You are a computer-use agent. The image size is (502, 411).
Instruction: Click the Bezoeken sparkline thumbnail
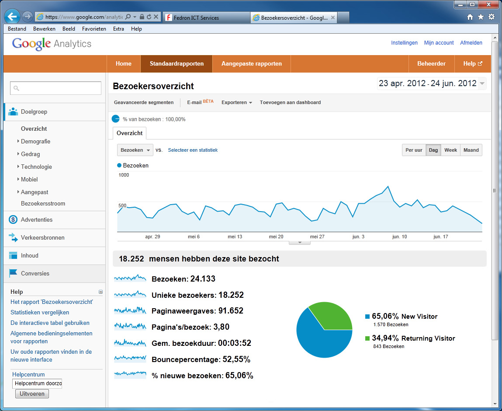pyautogui.click(x=130, y=278)
